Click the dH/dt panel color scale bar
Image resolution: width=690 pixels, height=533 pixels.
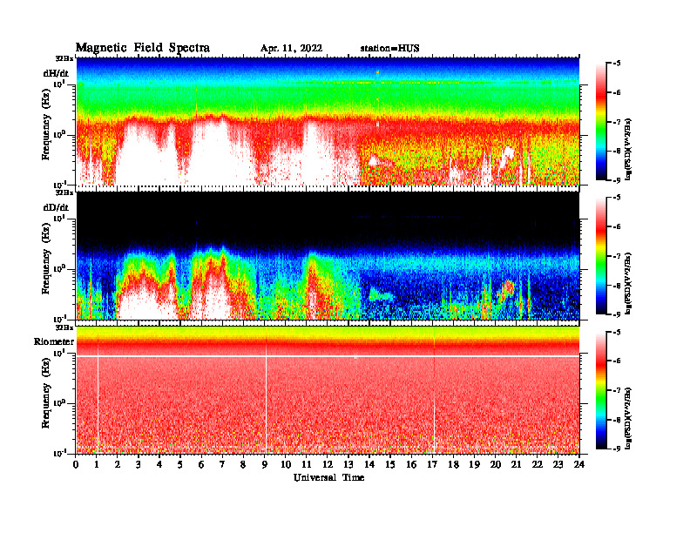[x=601, y=122]
